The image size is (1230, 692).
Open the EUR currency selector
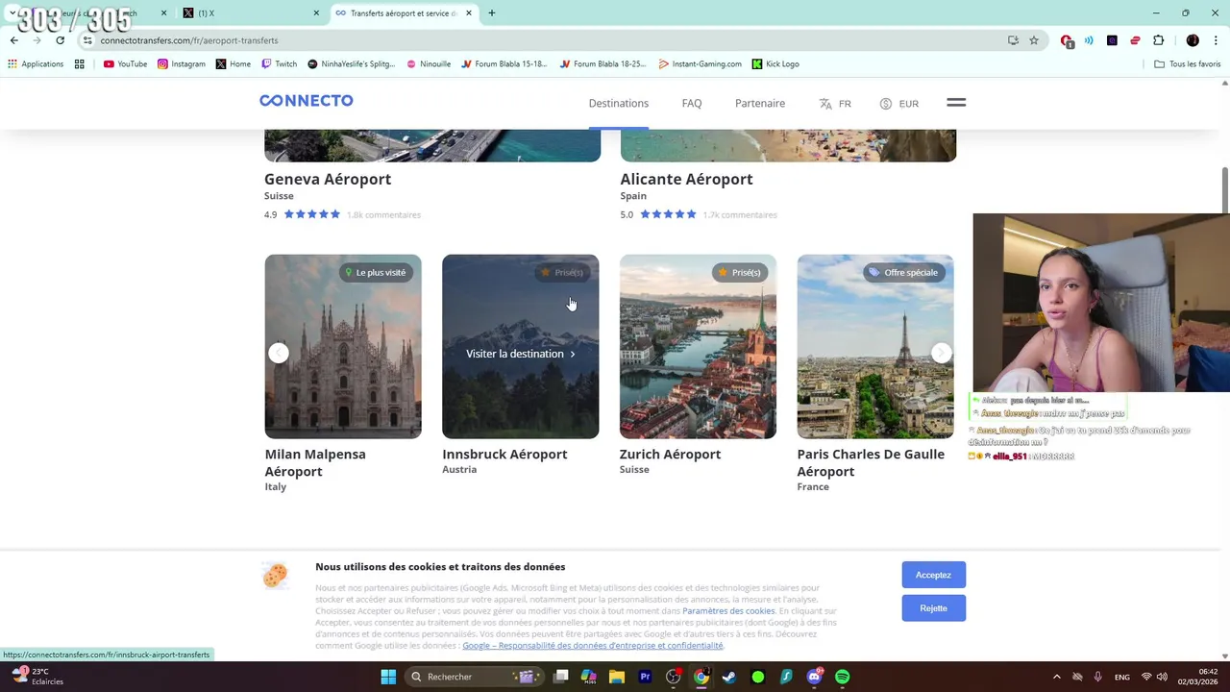click(x=899, y=104)
